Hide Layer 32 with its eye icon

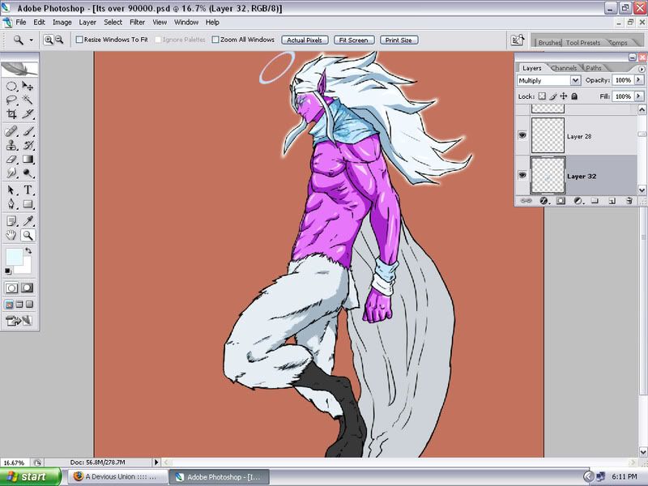pyautogui.click(x=522, y=175)
